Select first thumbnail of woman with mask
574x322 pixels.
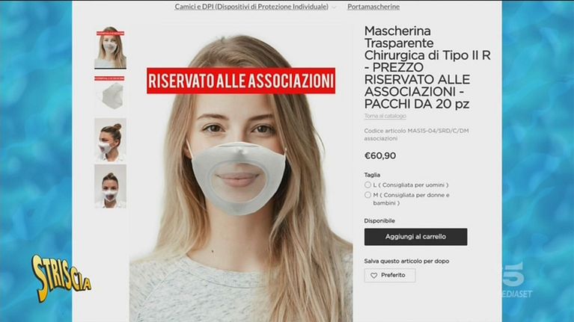pos(110,48)
